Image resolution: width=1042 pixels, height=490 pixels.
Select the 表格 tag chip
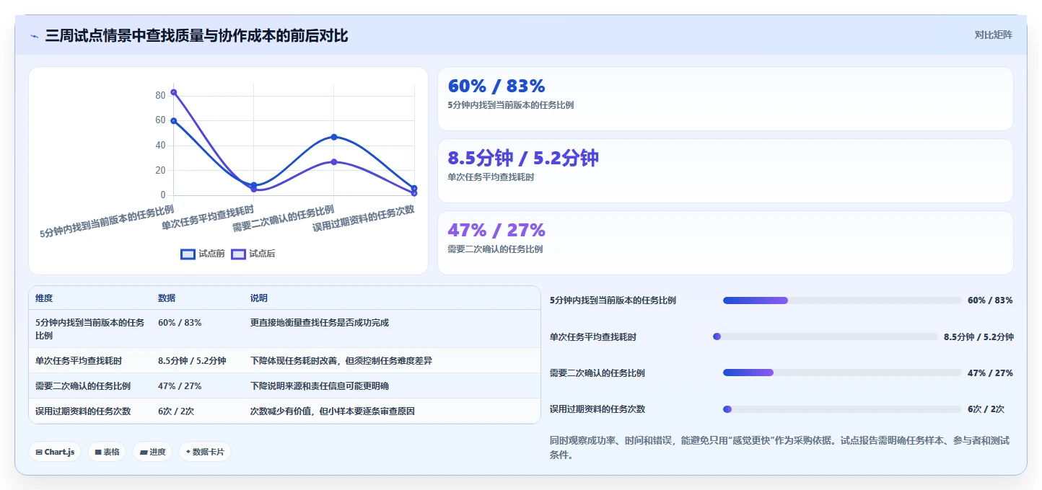pyautogui.click(x=108, y=452)
